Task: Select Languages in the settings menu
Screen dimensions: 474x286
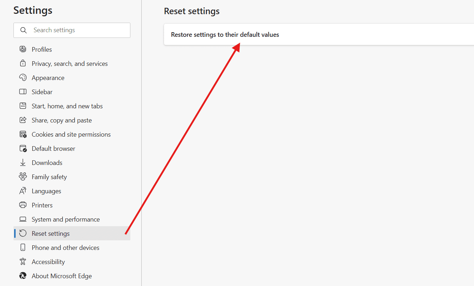Action: [x=46, y=191]
